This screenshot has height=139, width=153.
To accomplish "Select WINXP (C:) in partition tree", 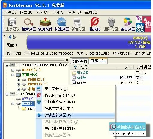I will 31,70.
